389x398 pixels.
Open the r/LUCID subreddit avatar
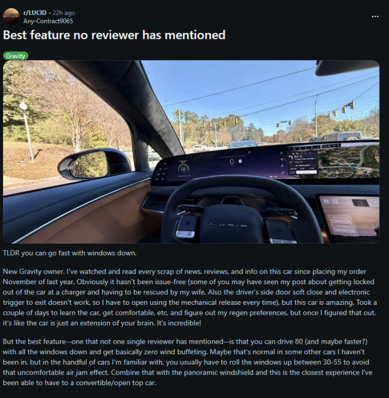(11, 17)
